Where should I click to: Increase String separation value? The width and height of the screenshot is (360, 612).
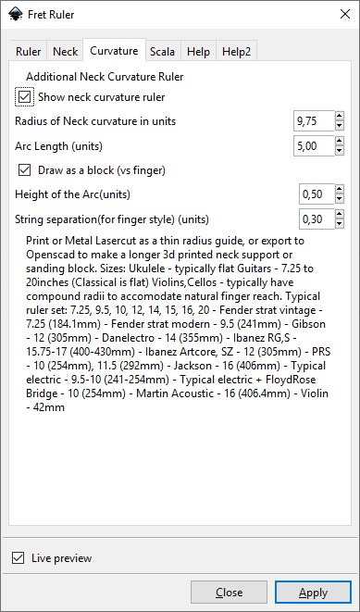(340, 214)
